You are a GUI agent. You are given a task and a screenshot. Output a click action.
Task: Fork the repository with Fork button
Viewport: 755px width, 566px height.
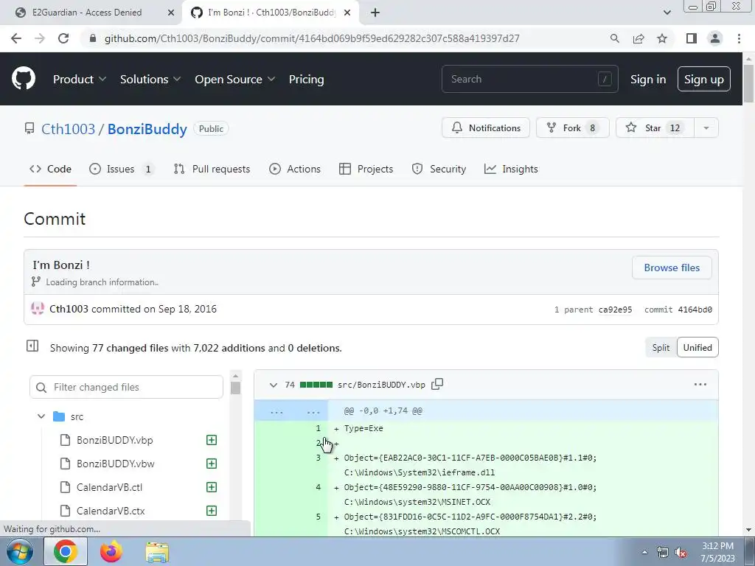coord(572,127)
